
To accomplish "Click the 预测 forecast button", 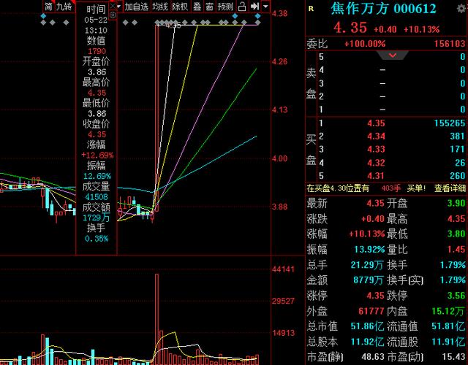I will tap(225, 7).
